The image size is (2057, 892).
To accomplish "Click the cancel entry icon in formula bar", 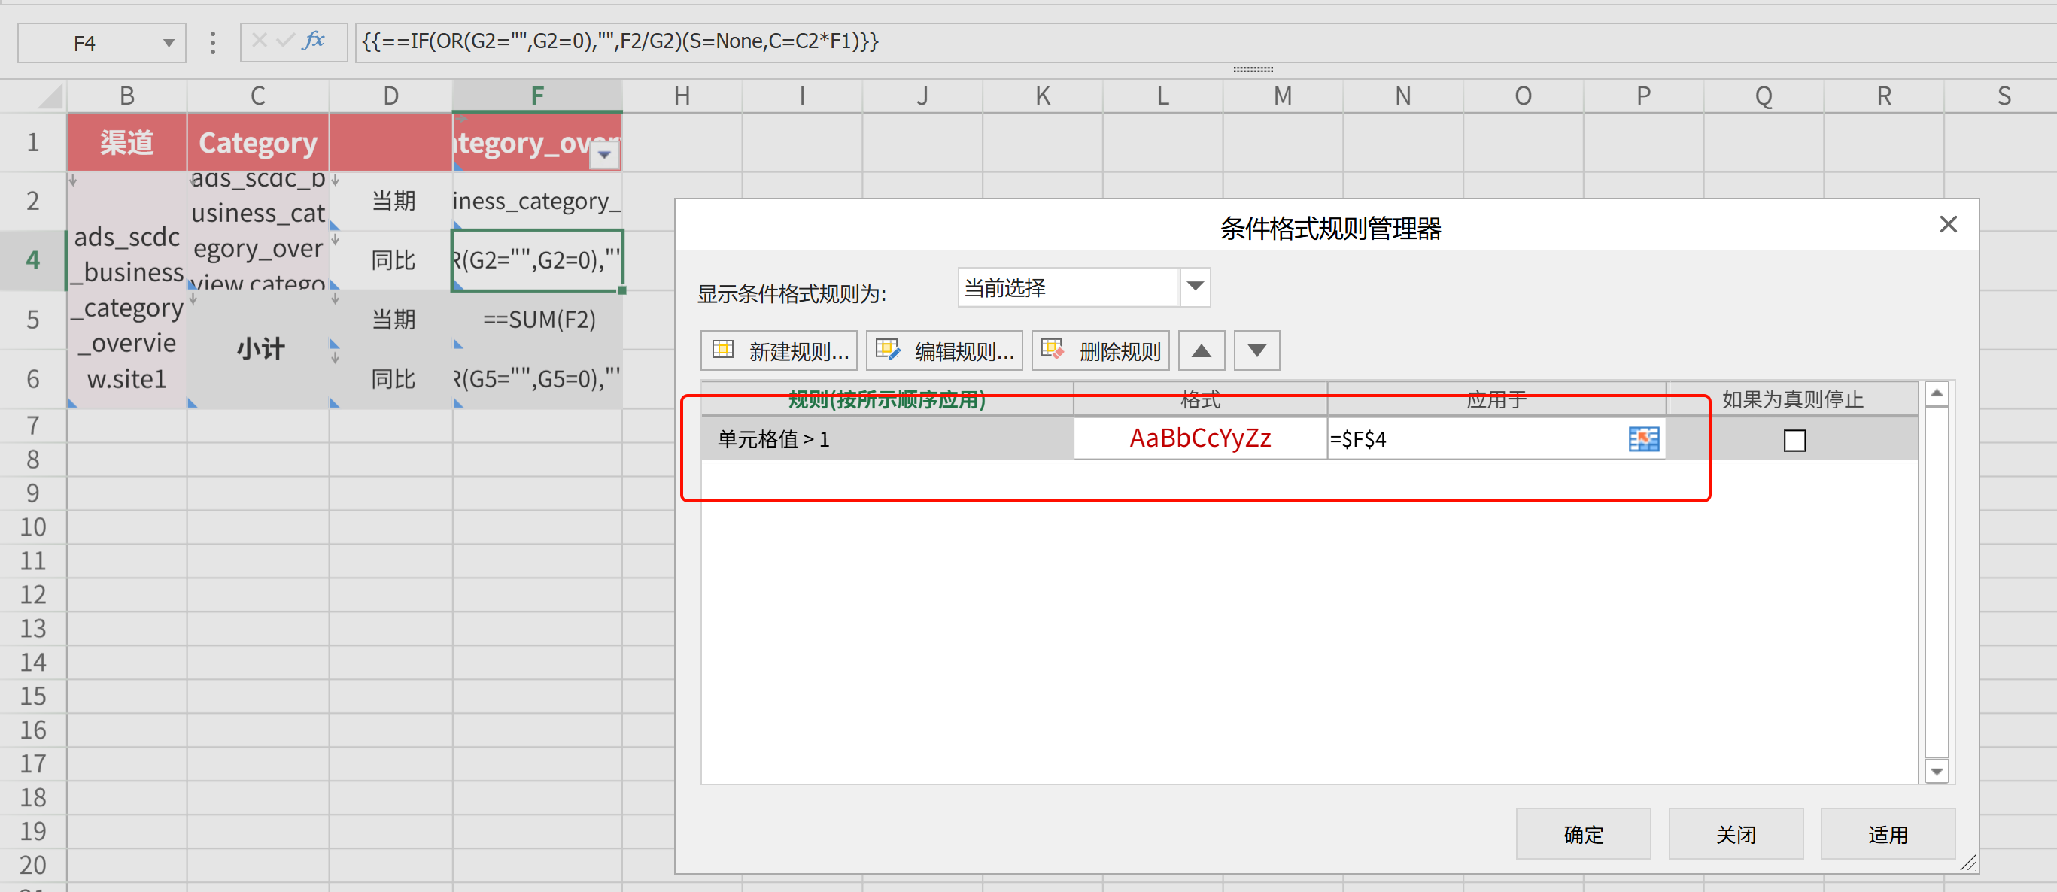I will click(x=260, y=41).
